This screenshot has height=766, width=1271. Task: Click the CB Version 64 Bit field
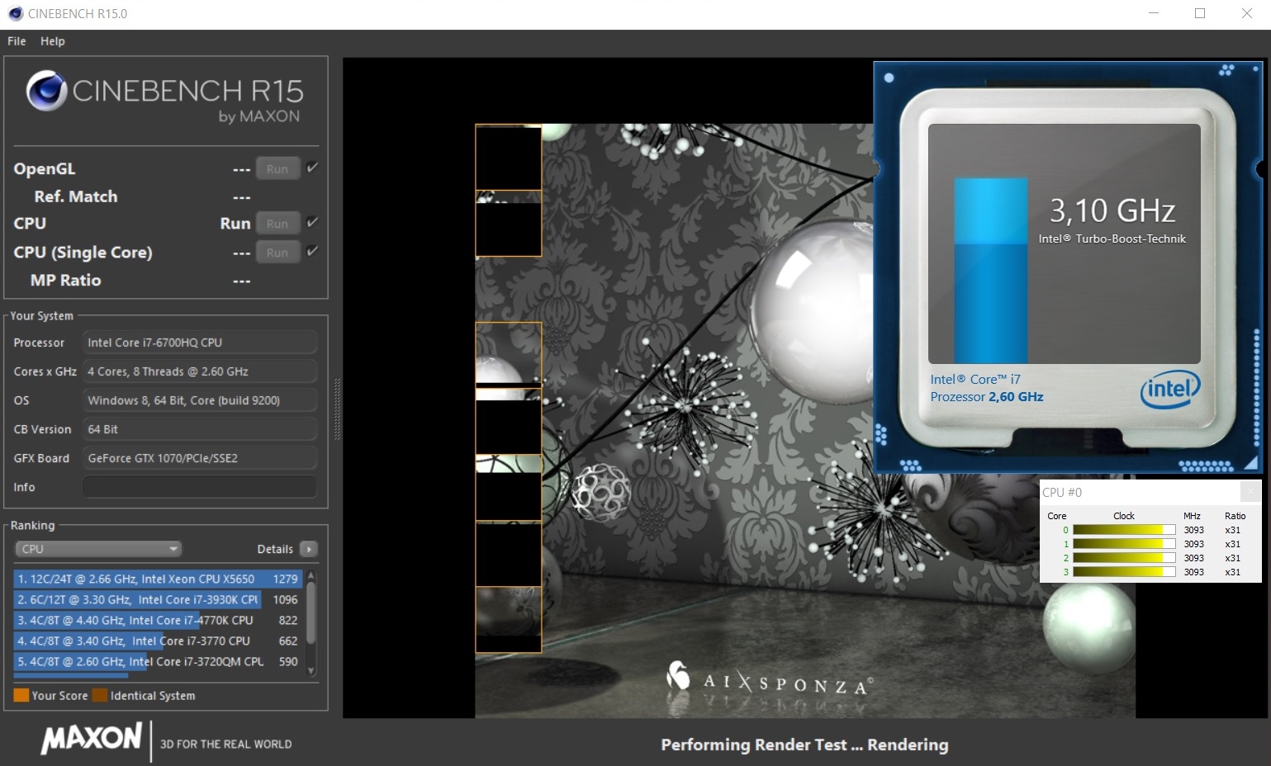200,429
